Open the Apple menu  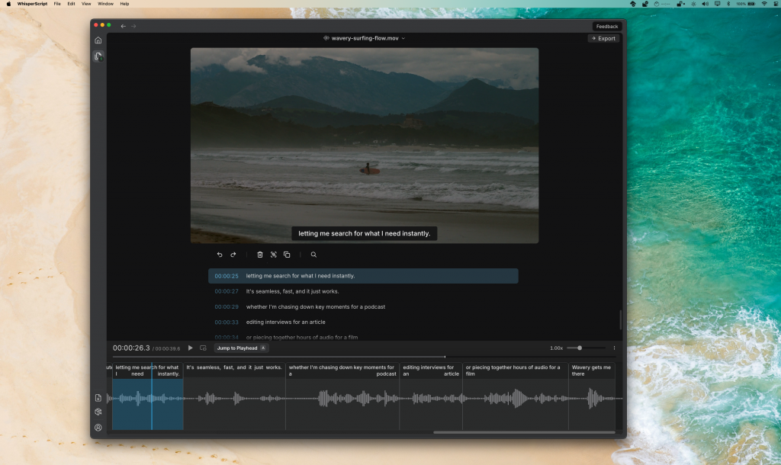pyautogui.click(x=8, y=4)
